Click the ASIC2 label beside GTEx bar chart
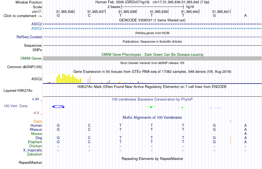This screenshot has width=262, height=169. pos(37,79)
